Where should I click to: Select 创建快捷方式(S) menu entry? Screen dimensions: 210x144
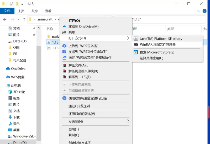[96, 142]
